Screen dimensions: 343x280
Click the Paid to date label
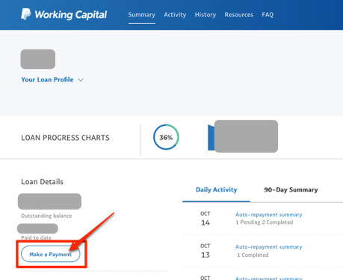click(x=36, y=237)
